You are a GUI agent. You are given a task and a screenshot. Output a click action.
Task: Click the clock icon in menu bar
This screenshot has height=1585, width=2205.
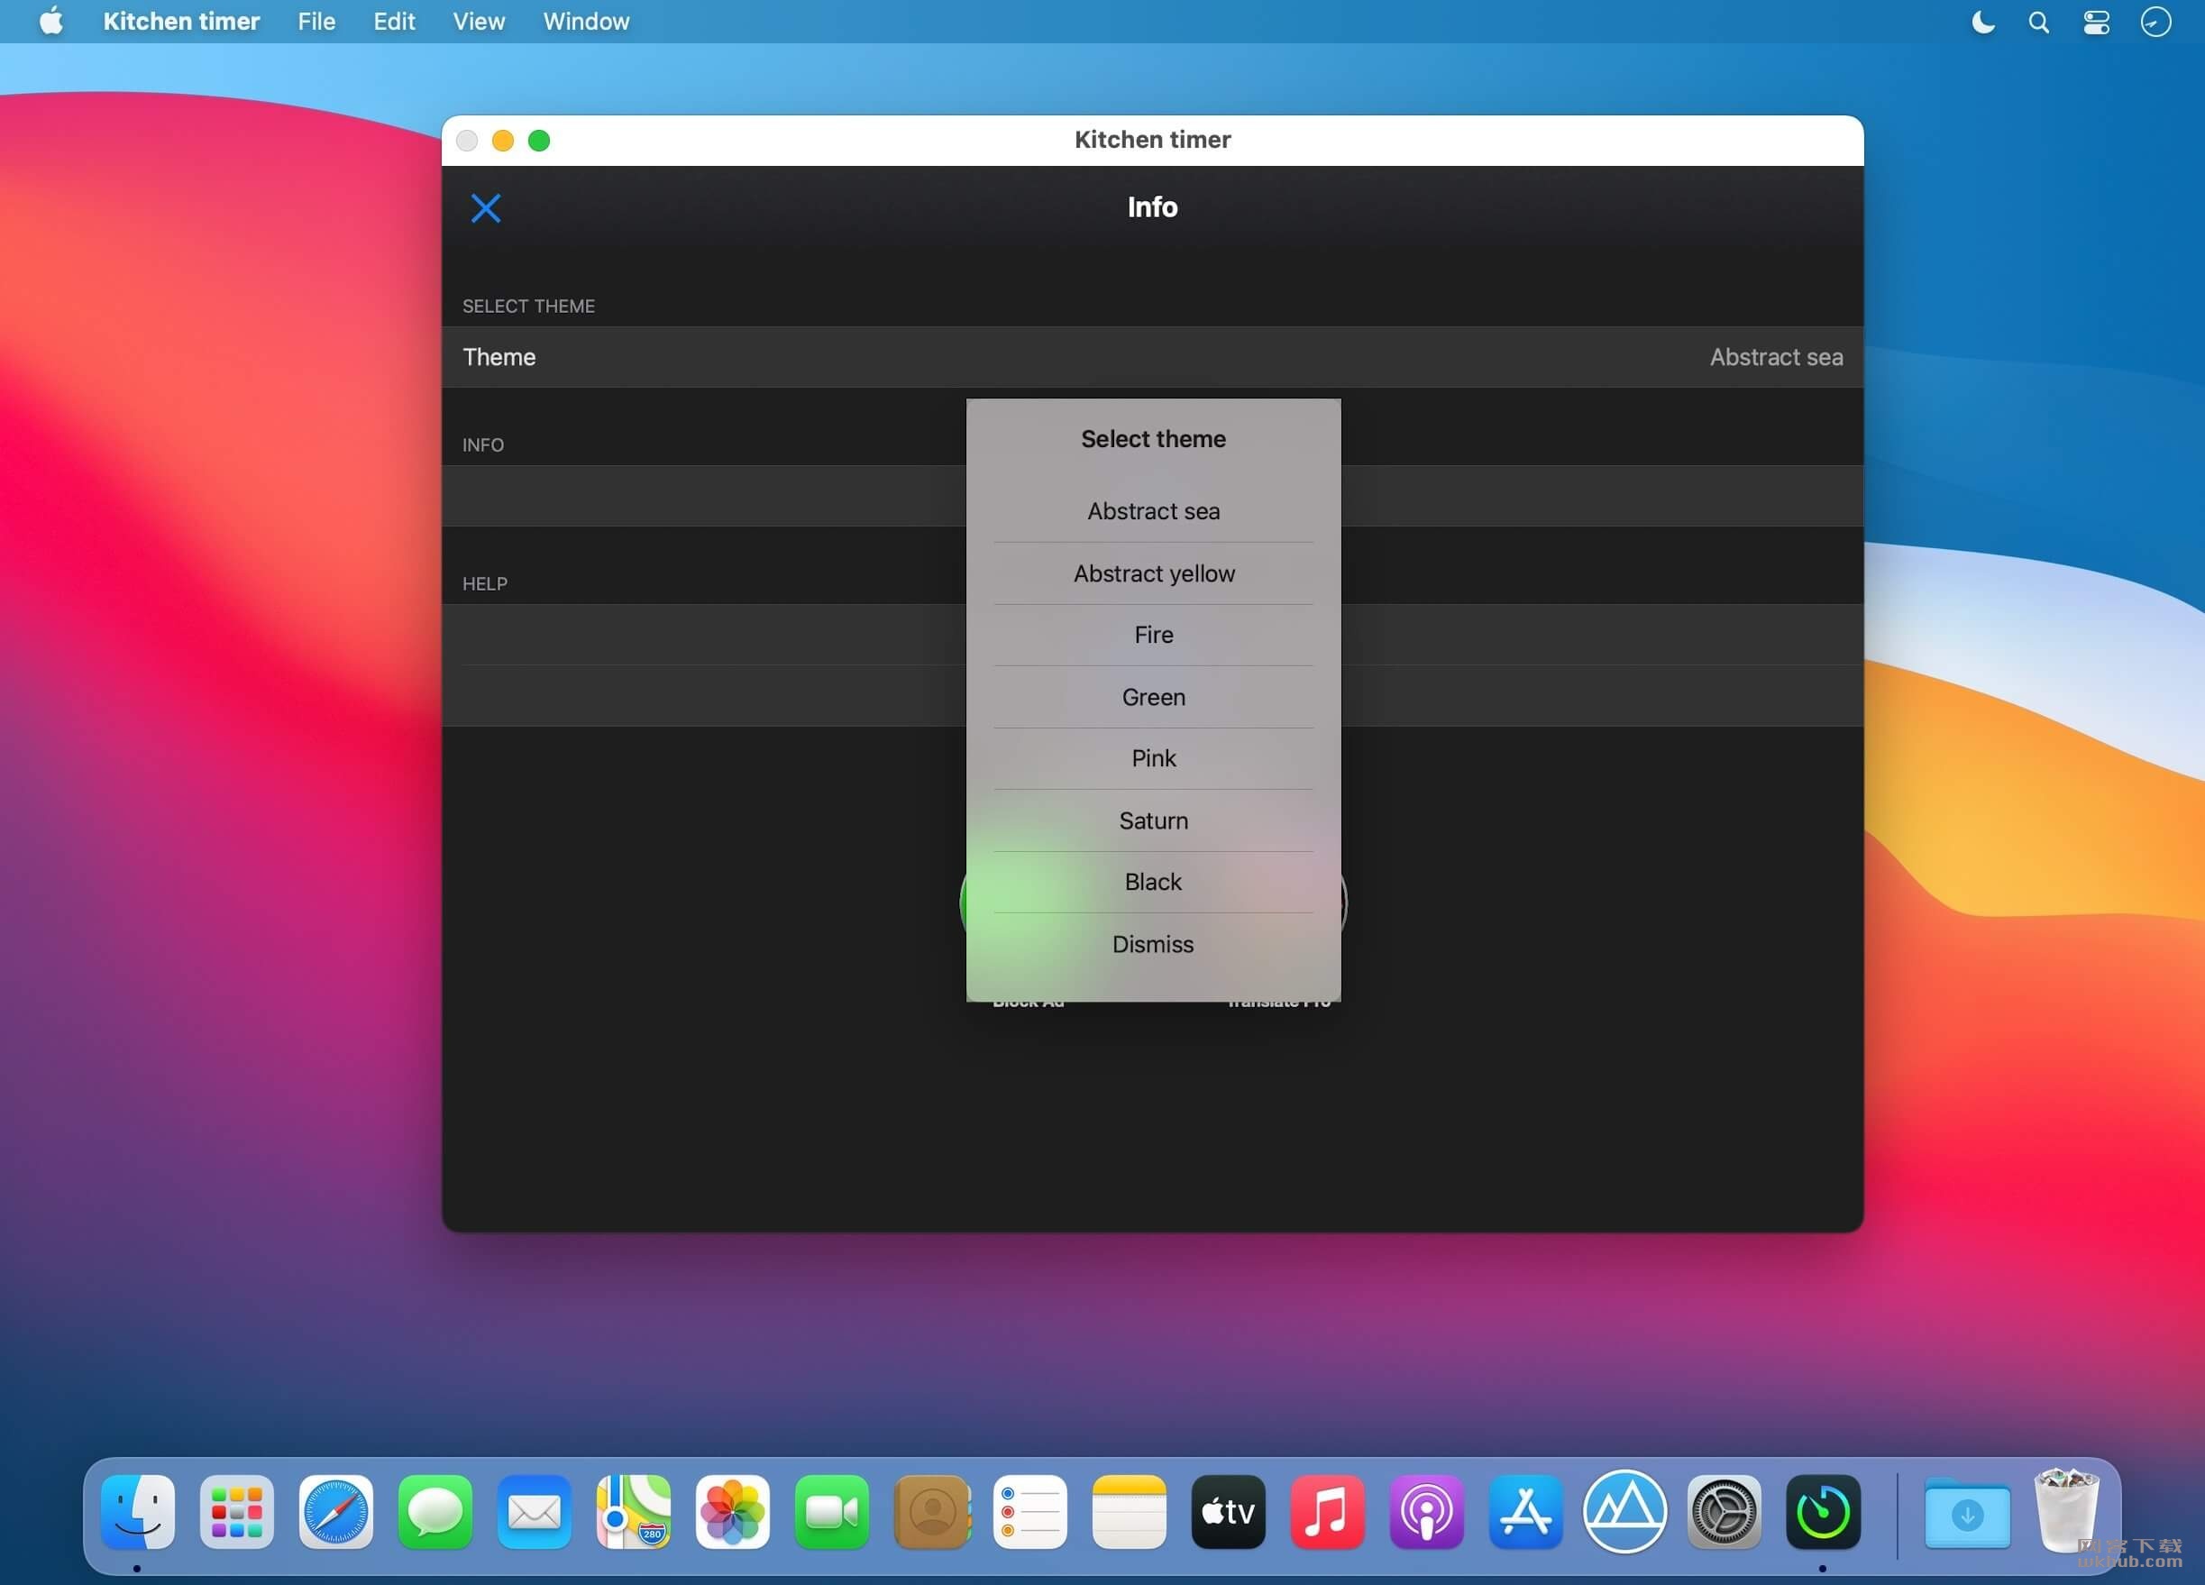pos(2155,22)
